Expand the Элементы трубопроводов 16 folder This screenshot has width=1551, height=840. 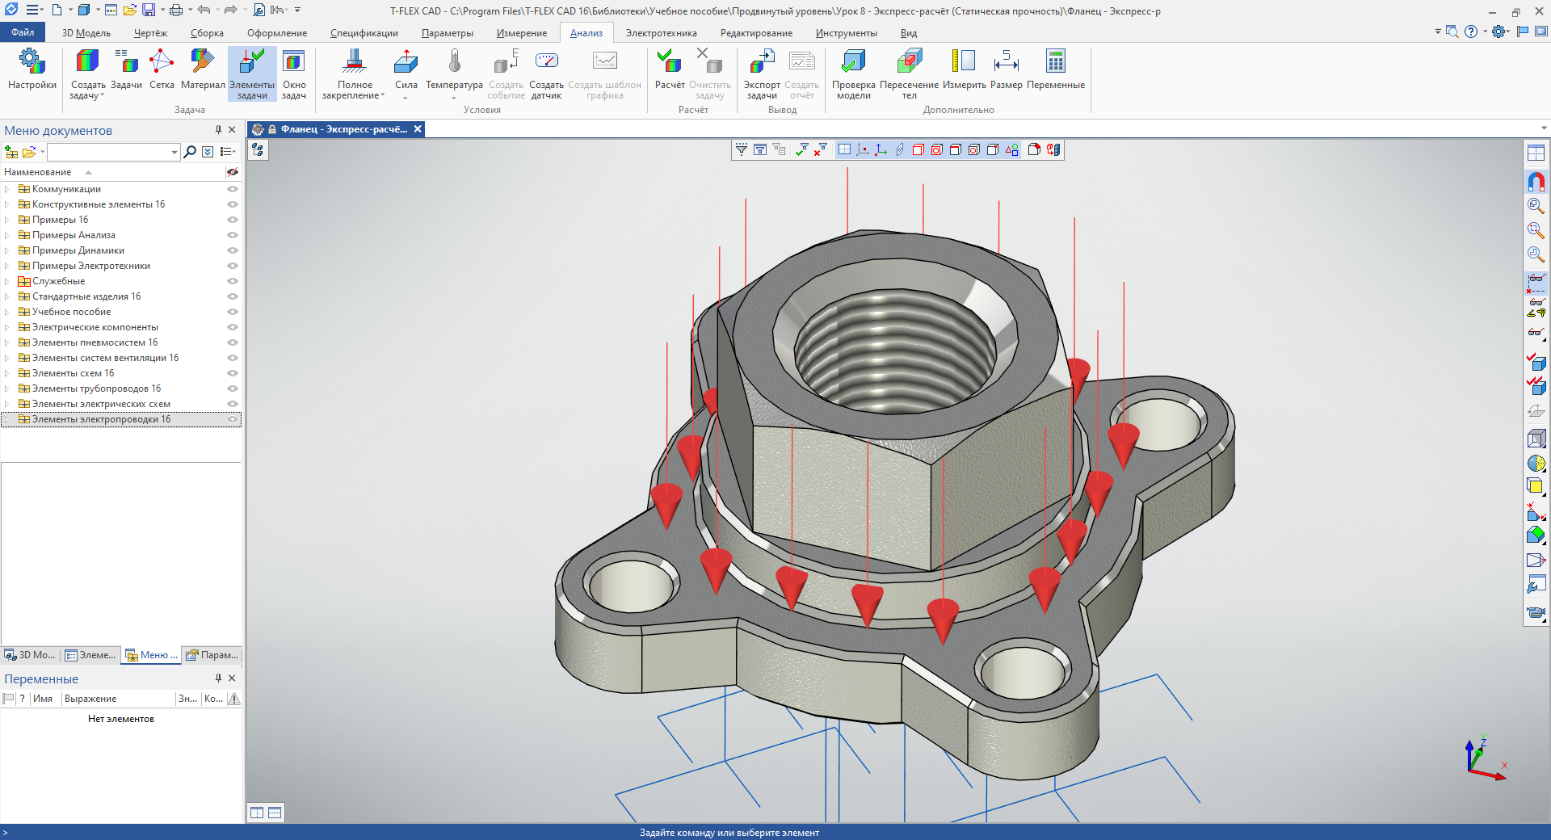7,388
